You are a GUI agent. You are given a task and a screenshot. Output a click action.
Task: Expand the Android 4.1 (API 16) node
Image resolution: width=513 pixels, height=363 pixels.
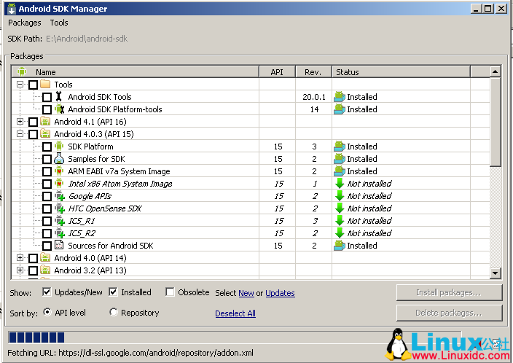(x=20, y=122)
